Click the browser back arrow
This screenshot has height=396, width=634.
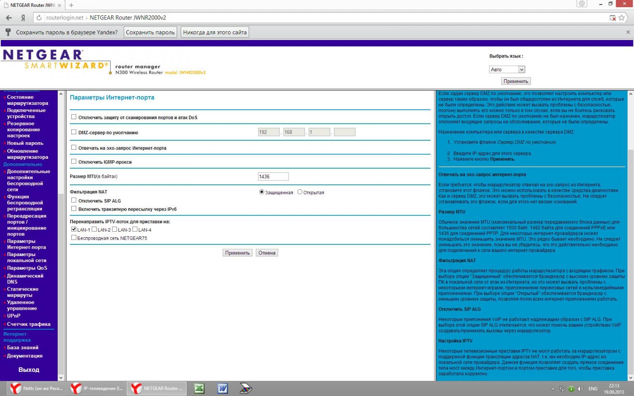click(9, 18)
